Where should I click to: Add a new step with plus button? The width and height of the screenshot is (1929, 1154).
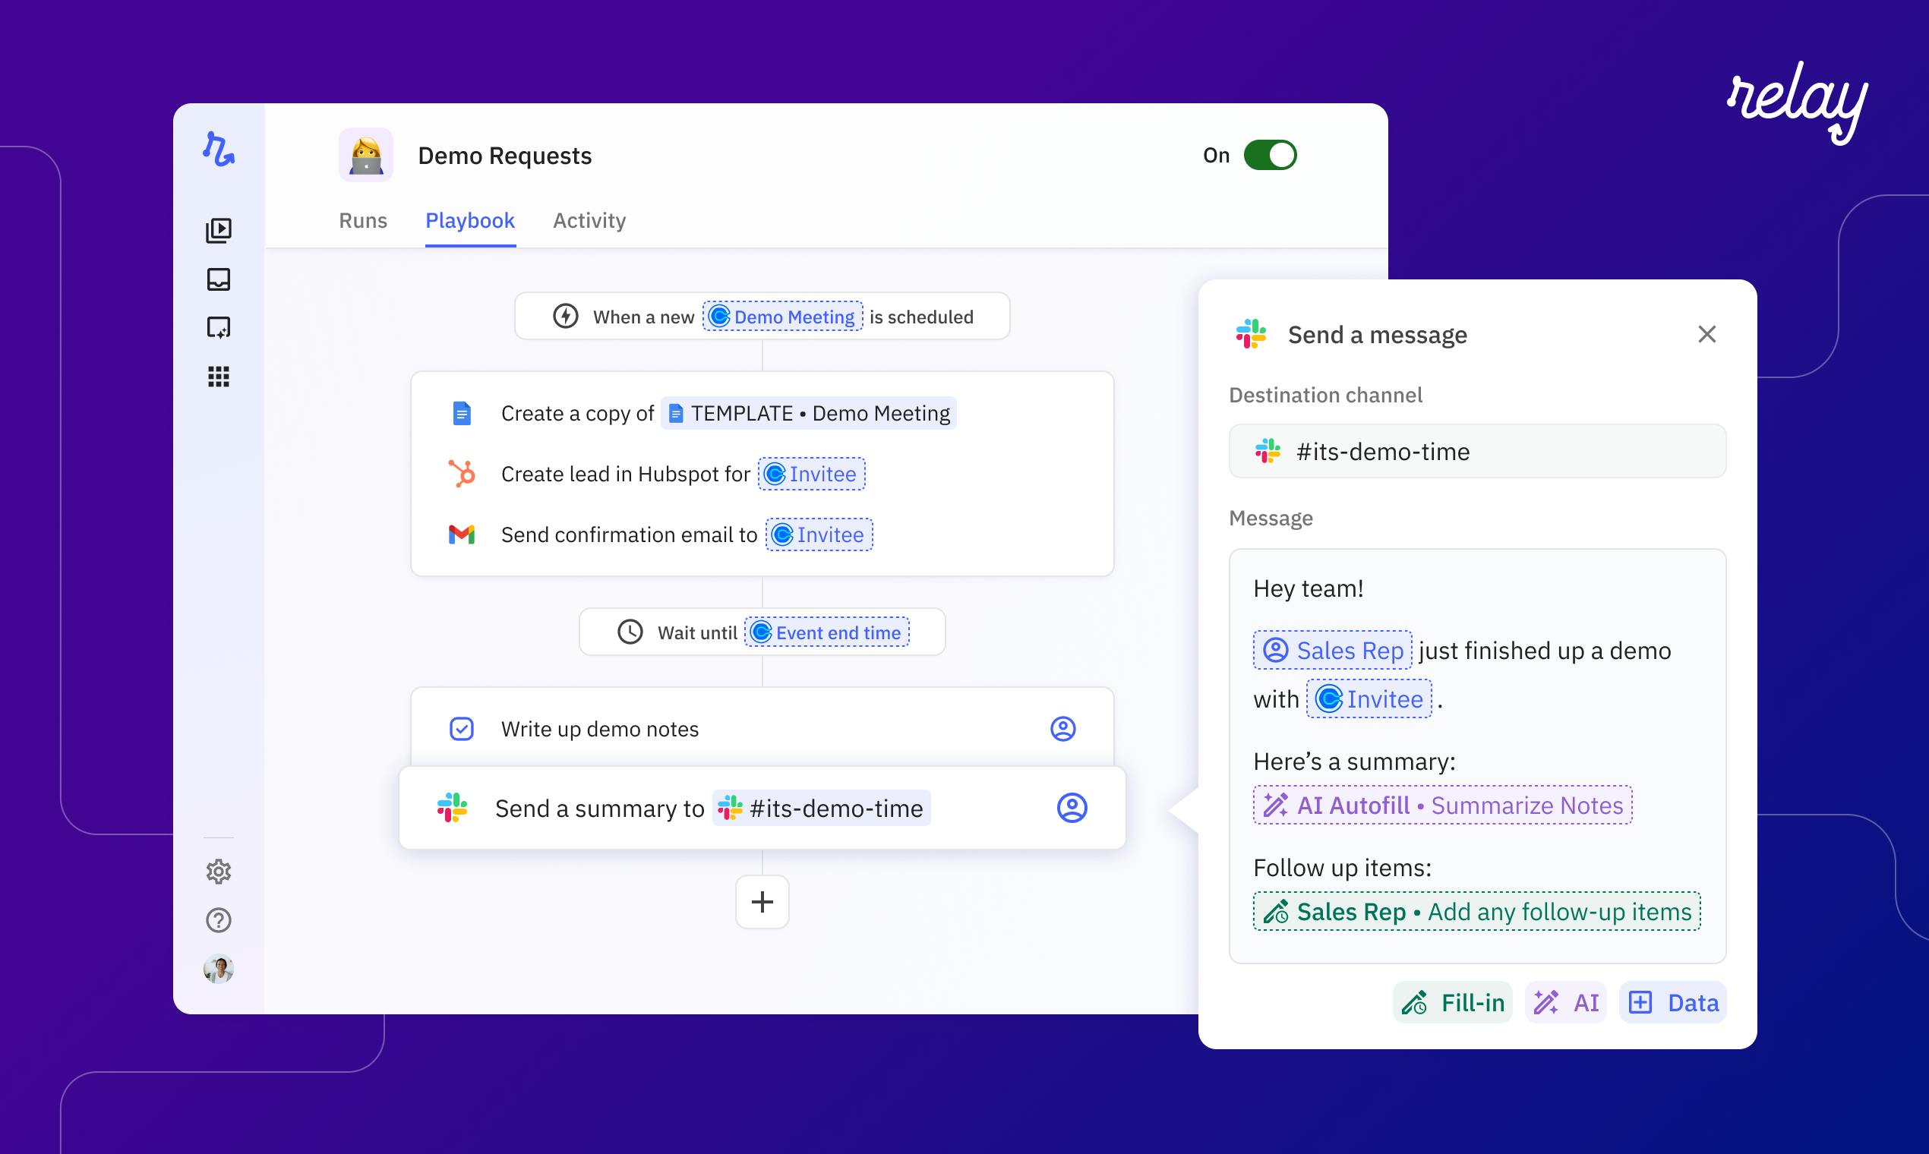point(762,902)
